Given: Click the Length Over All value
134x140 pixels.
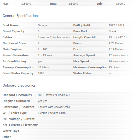Looking at the screenshot, I should [118, 37].
